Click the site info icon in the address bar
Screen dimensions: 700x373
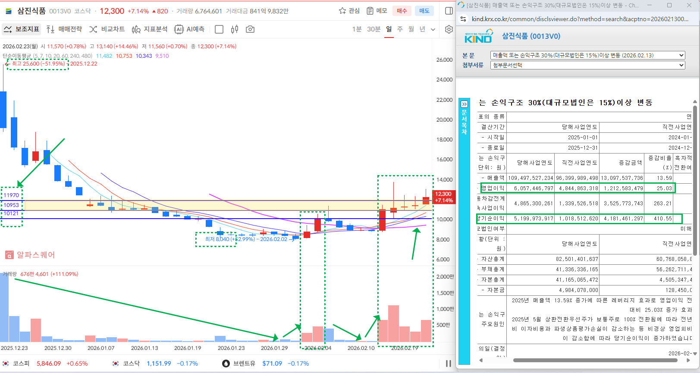463,19
